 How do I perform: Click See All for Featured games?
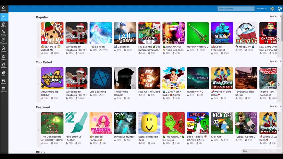click(x=274, y=106)
